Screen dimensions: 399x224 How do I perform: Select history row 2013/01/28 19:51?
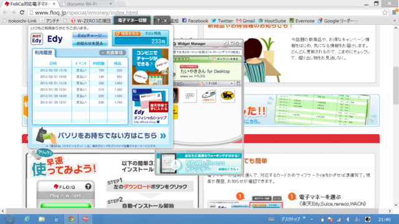[80, 102]
